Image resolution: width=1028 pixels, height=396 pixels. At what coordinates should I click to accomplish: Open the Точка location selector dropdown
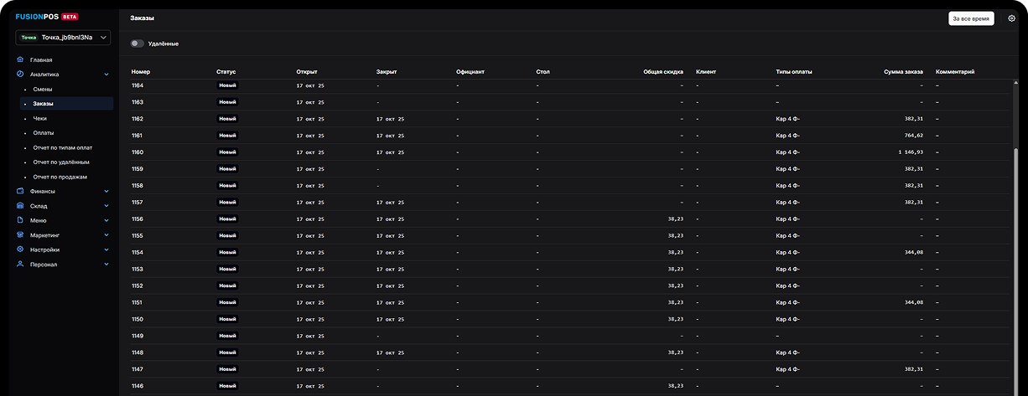pyautogui.click(x=63, y=38)
